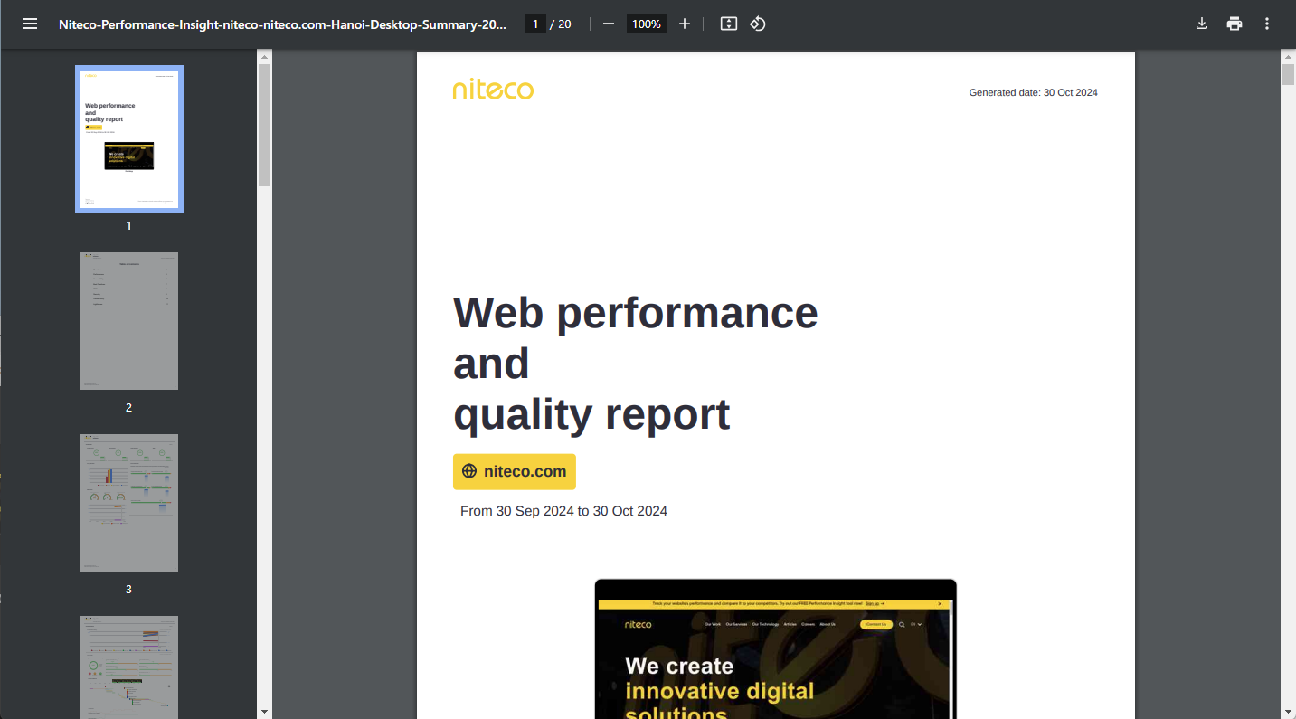Click the thumbnail panel scroll down arrow

[x=264, y=712]
